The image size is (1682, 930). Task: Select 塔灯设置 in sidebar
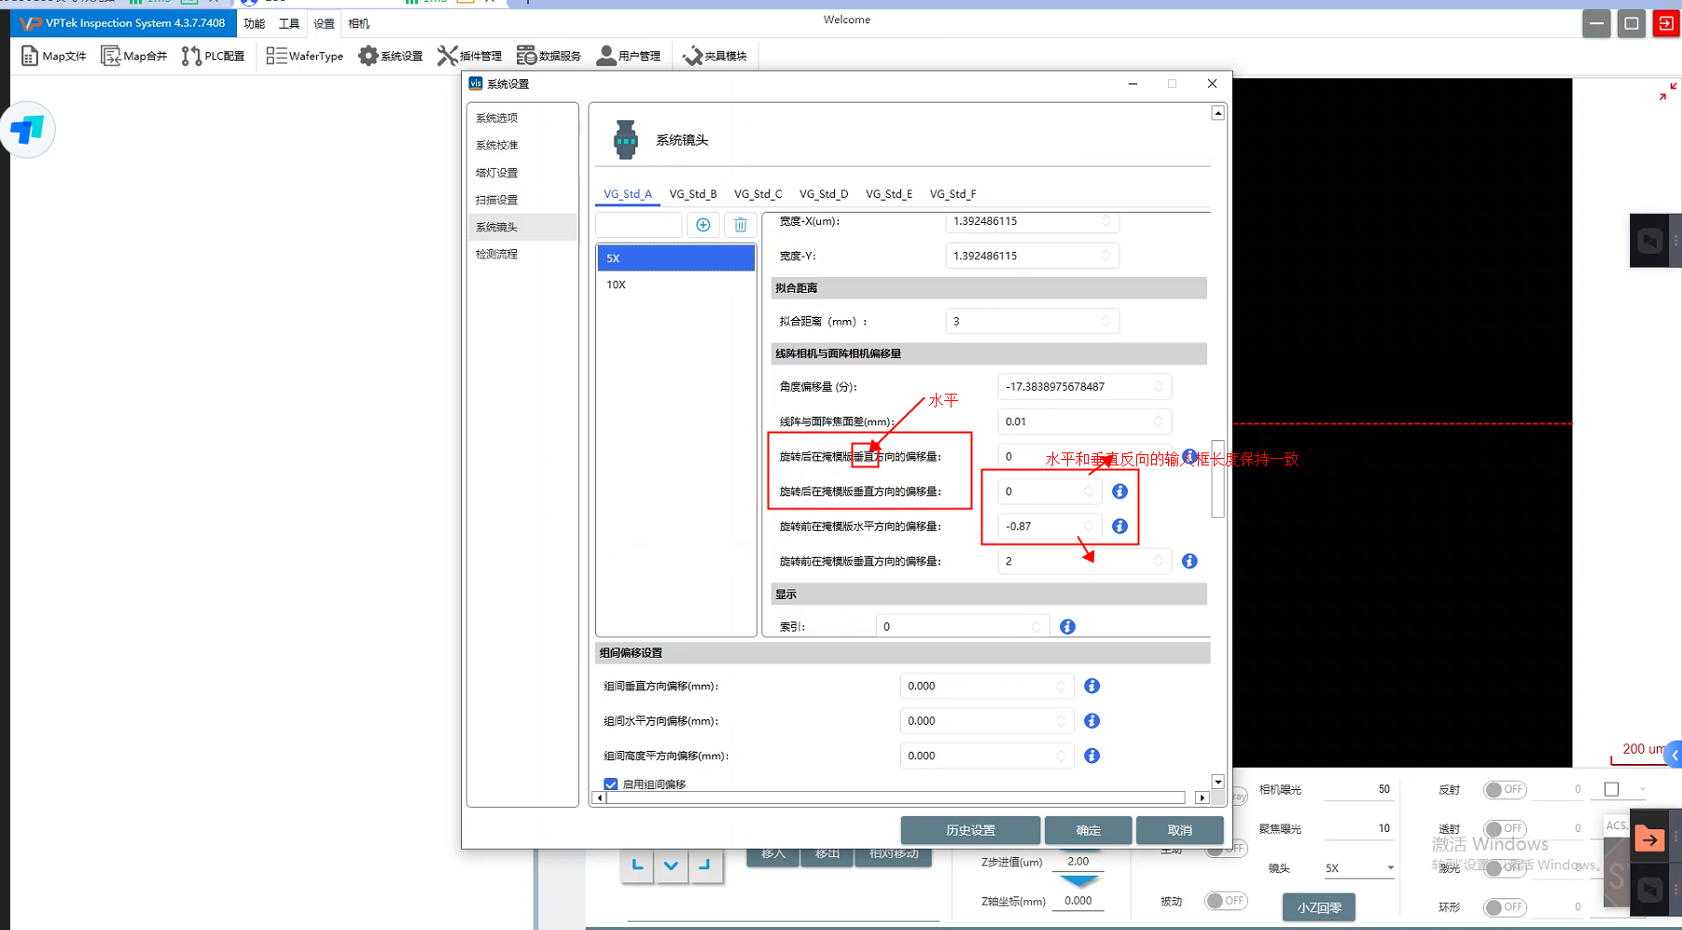click(x=521, y=173)
